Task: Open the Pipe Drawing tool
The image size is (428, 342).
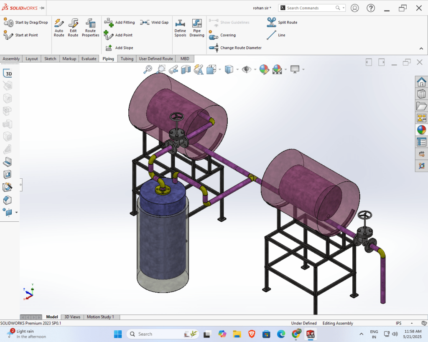Action: [197, 28]
